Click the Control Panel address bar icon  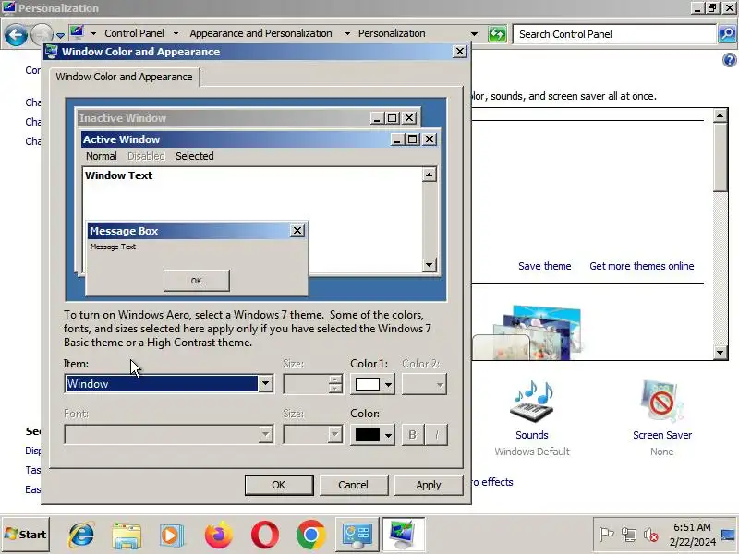(x=77, y=33)
